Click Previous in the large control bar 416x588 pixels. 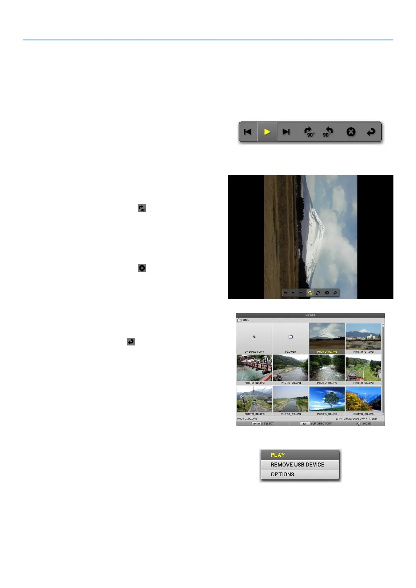point(248,132)
